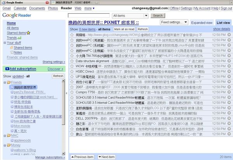This screenshot has width=233, height=160.
Task: Click subscriptions list scroll up arrow
Action: pyautogui.click(x=63, y=81)
